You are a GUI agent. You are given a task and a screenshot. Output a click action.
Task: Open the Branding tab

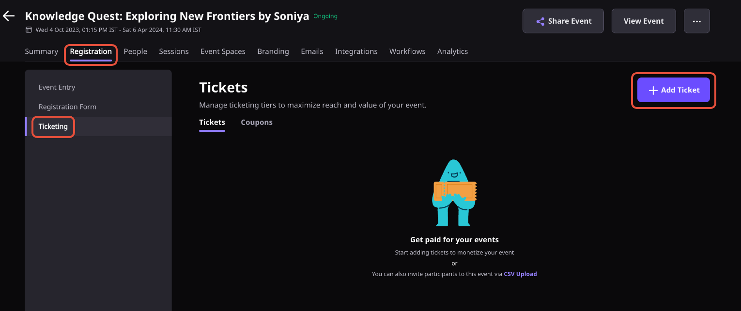273,51
